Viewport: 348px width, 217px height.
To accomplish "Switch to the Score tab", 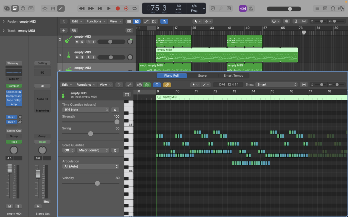I will click(x=202, y=76).
